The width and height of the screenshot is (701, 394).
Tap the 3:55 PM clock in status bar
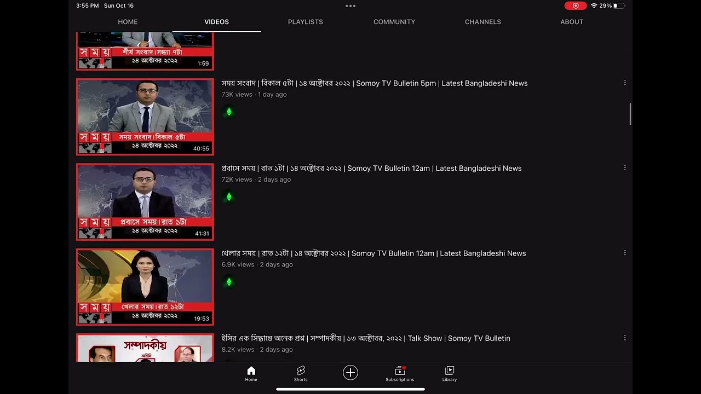[88, 5]
